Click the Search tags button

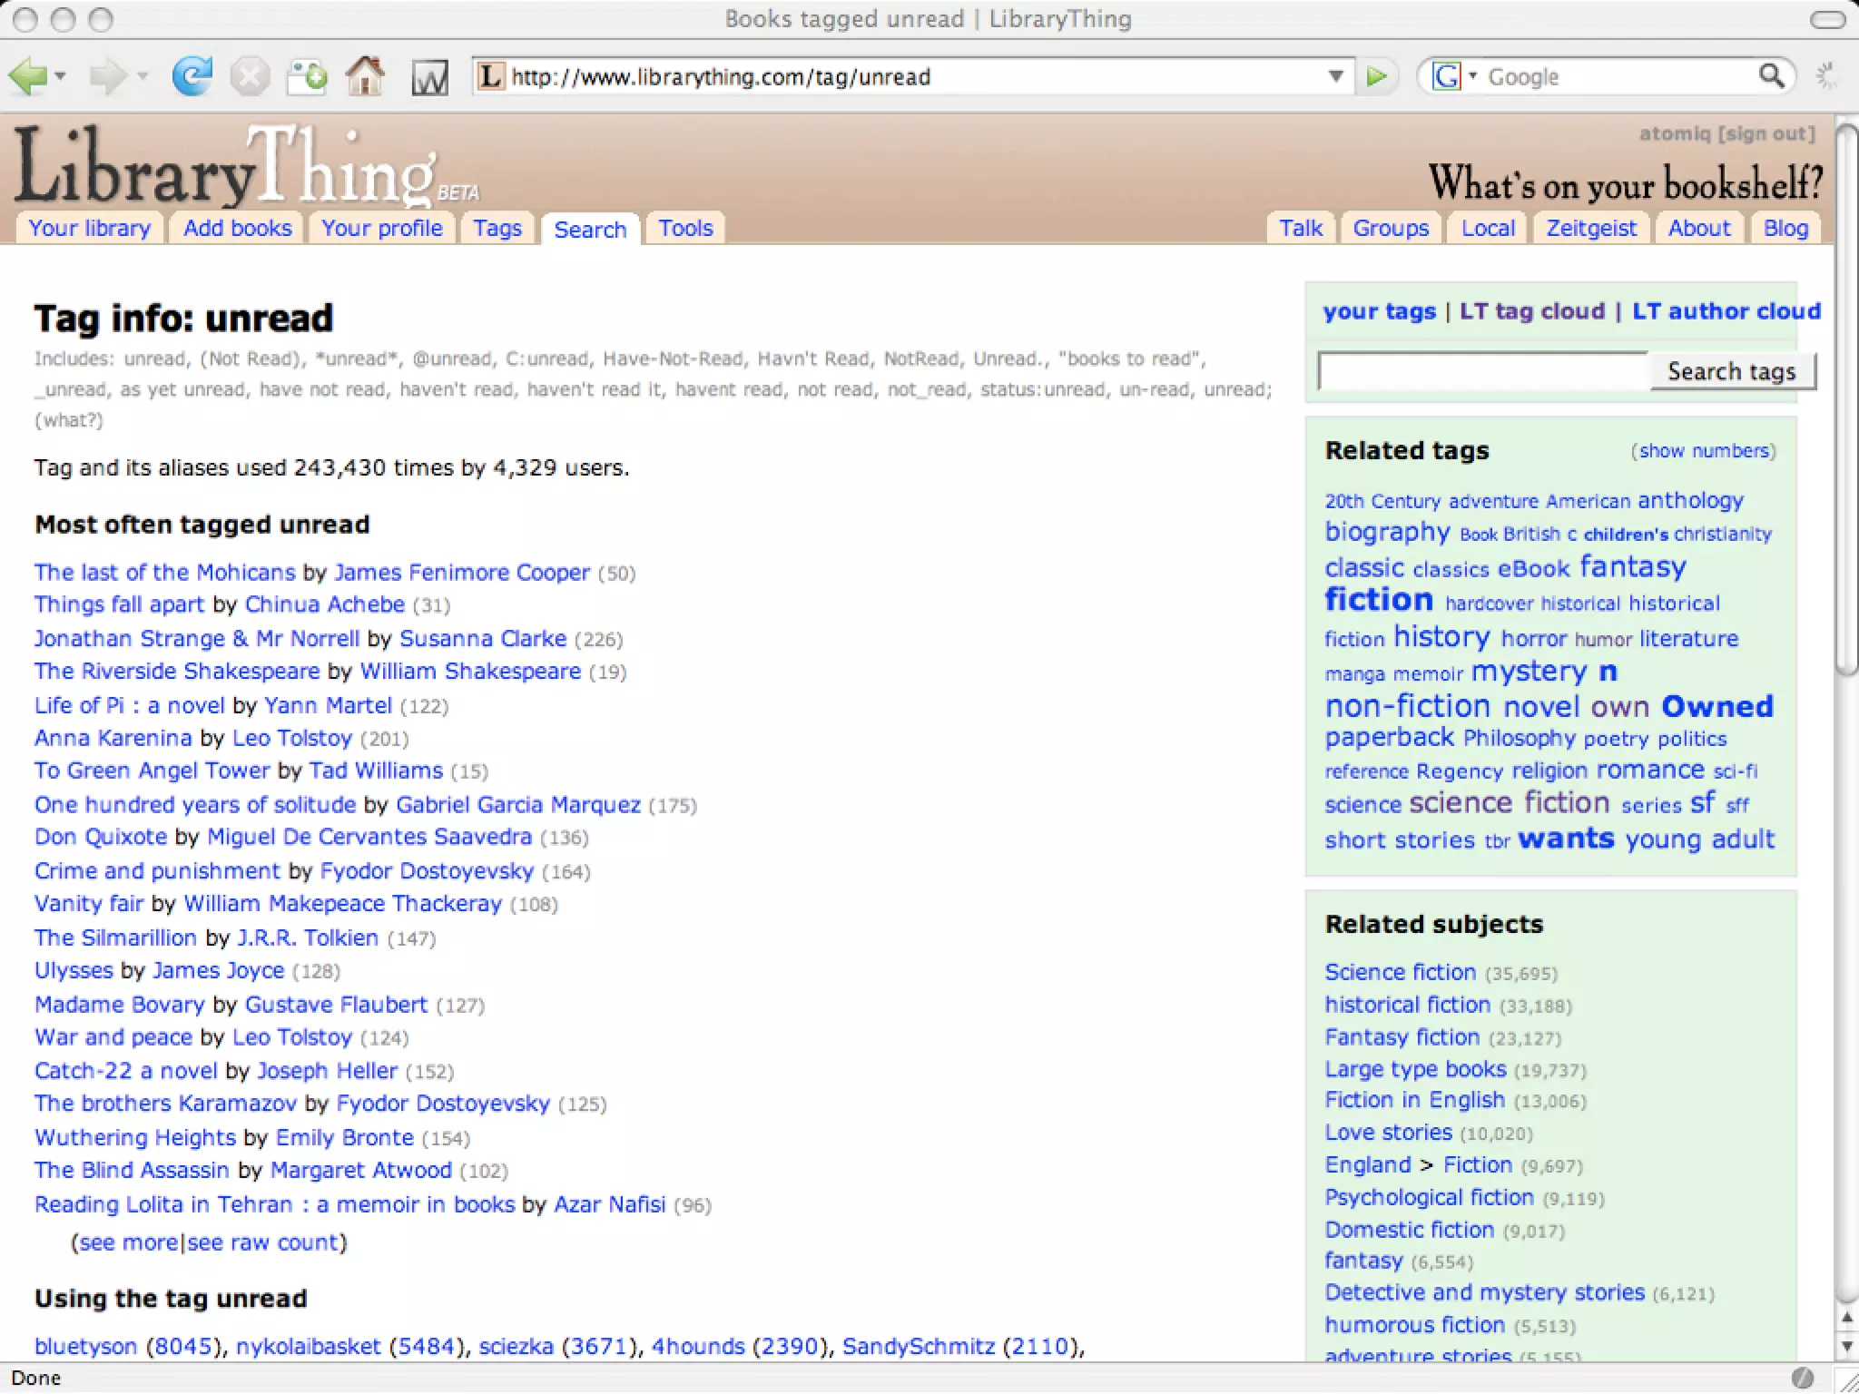(1731, 371)
